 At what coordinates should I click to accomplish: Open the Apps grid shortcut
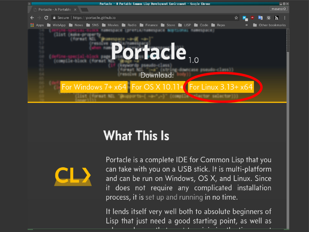[x=37, y=25]
